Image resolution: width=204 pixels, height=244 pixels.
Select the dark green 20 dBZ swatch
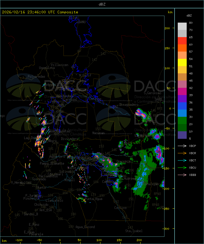pos(182,128)
